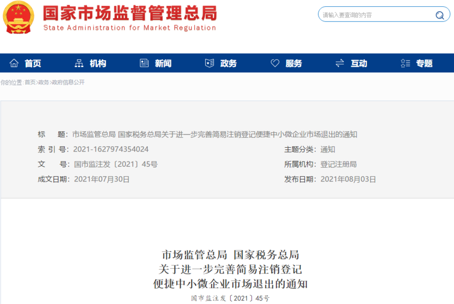Click the organization chart icon beside 机构
Image resolution: width=454 pixels, height=304 pixels.
(78, 63)
